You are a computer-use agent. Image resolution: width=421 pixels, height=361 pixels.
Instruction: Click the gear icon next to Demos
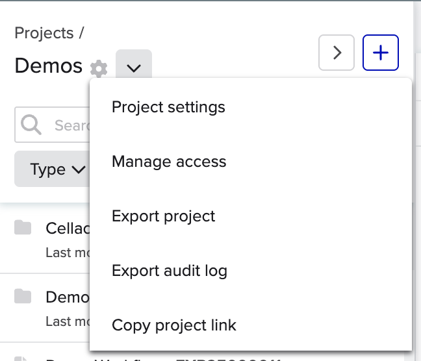(99, 68)
